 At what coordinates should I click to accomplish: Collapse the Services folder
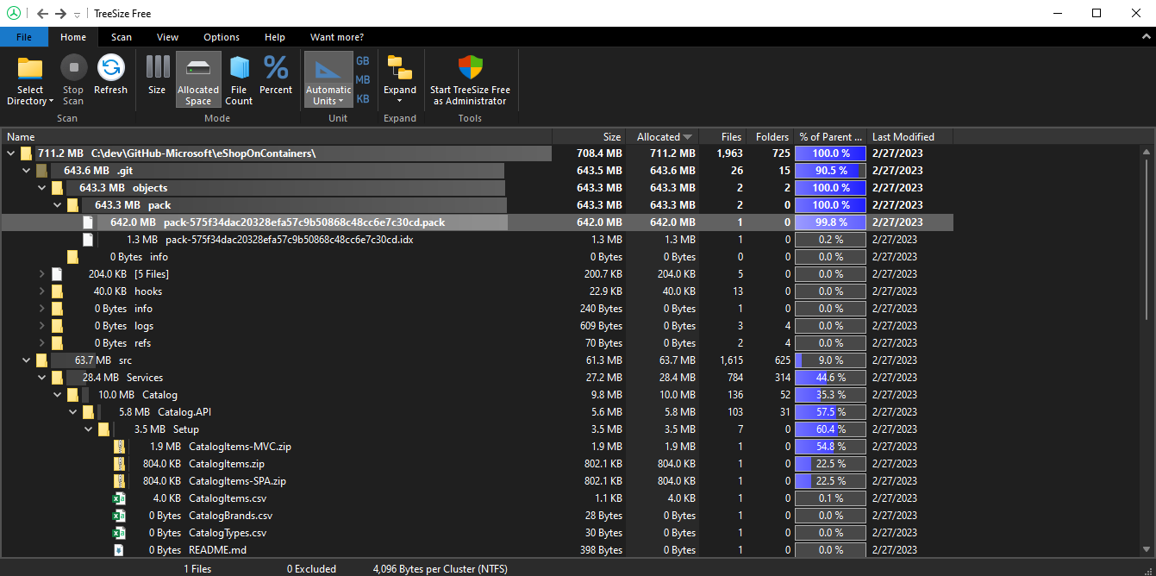[41, 378]
